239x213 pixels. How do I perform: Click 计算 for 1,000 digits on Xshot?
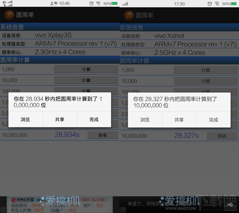[x=206, y=70]
